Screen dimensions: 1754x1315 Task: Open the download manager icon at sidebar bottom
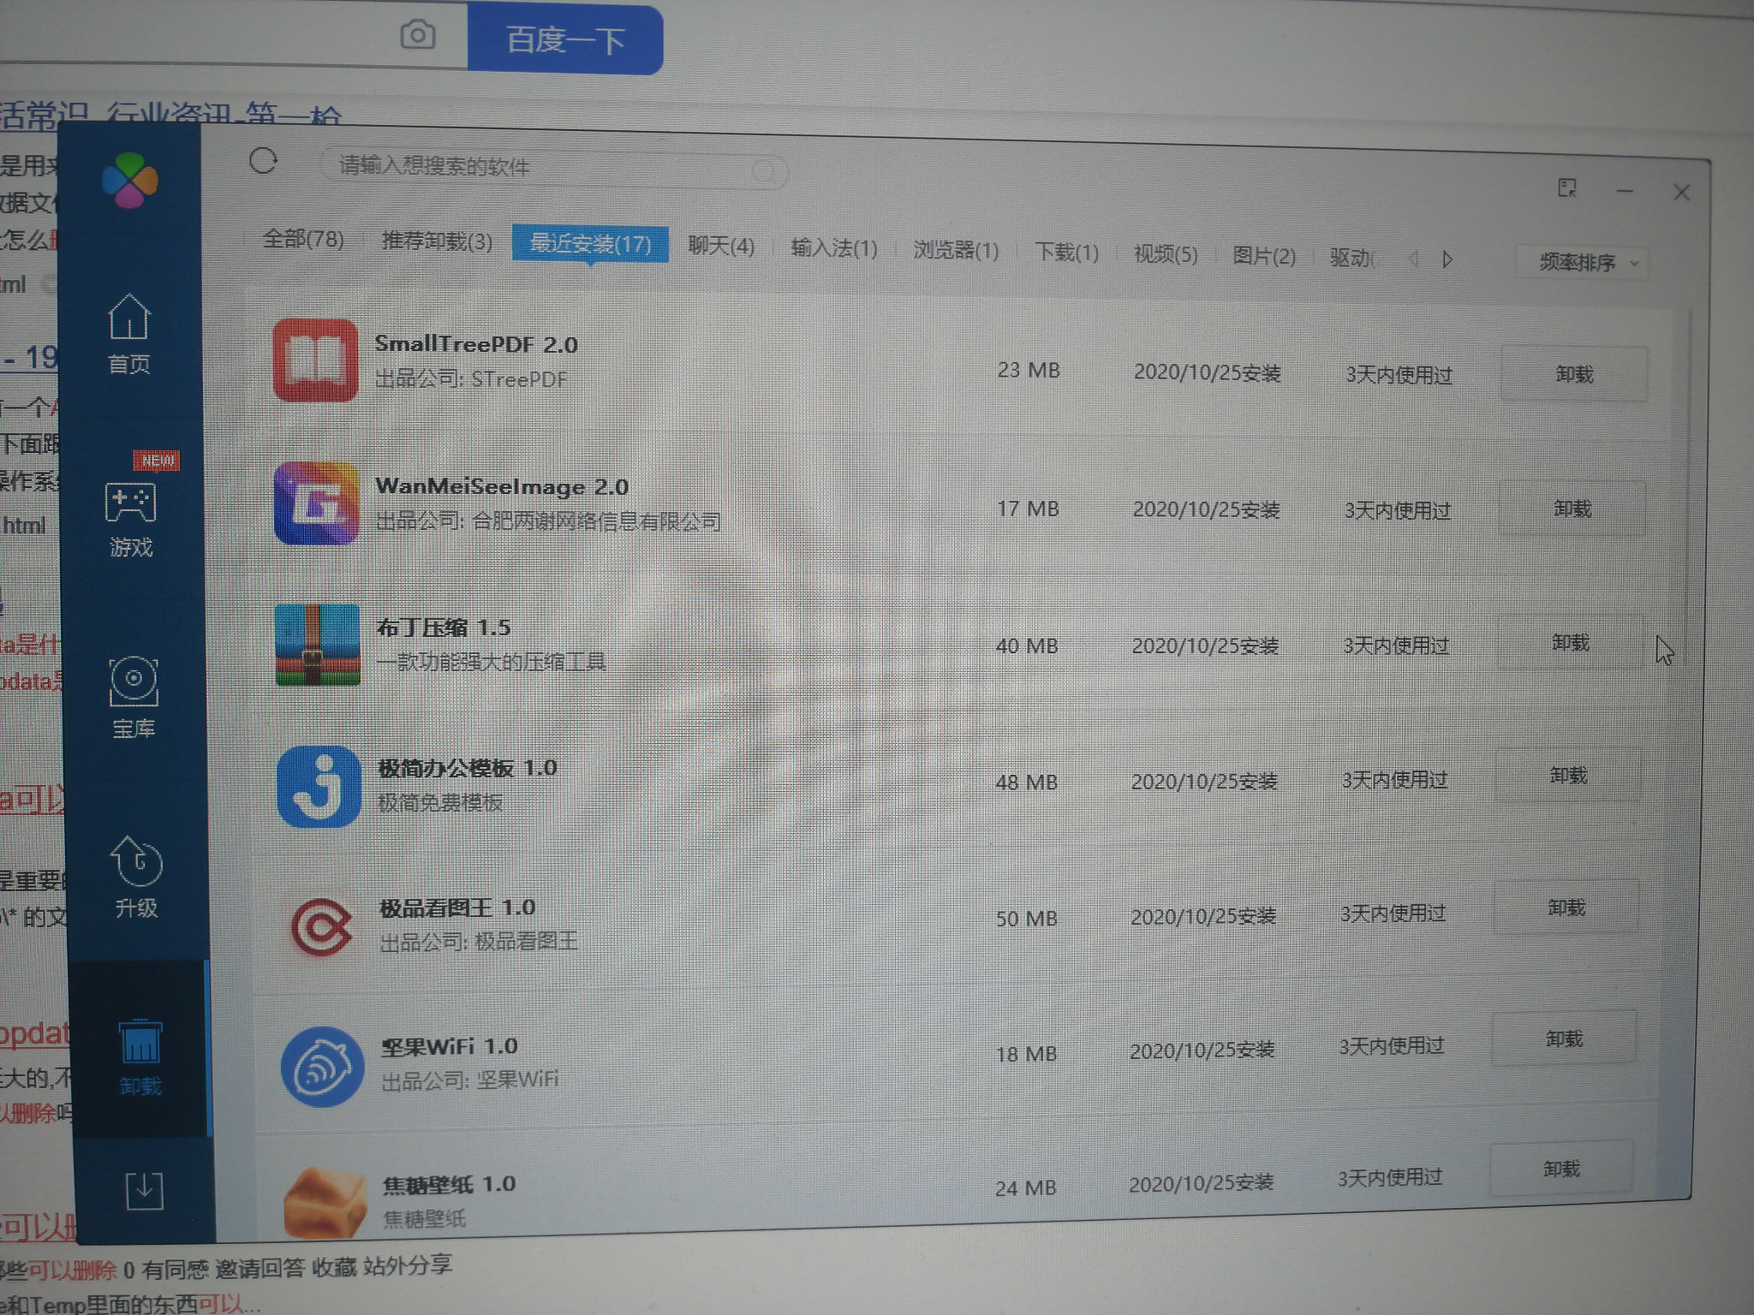tap(144, 1191)
